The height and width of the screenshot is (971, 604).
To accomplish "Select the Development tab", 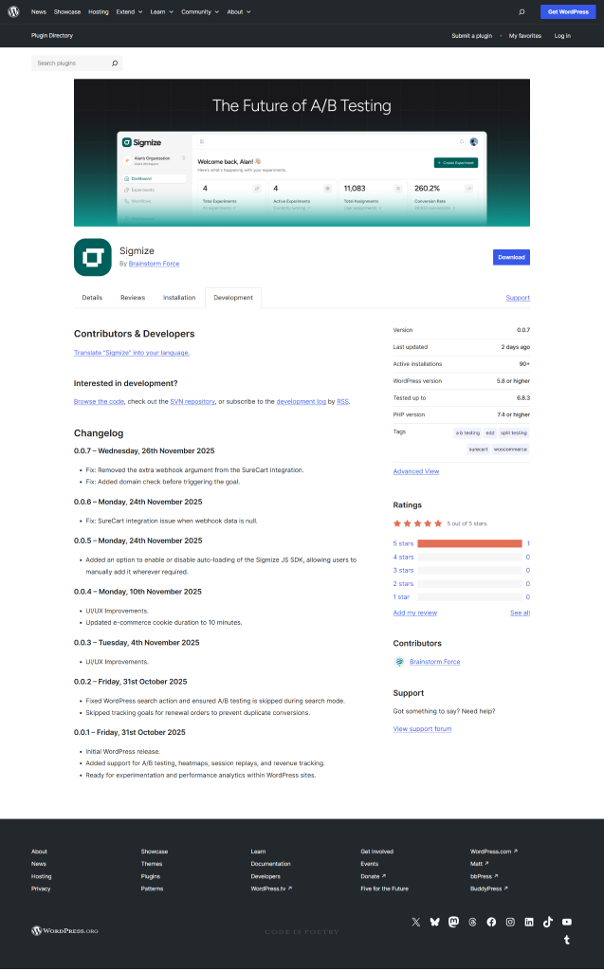I will coord(233,298).
